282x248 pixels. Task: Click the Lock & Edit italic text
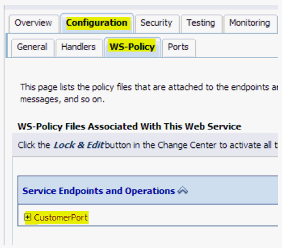tap(79, 145)
